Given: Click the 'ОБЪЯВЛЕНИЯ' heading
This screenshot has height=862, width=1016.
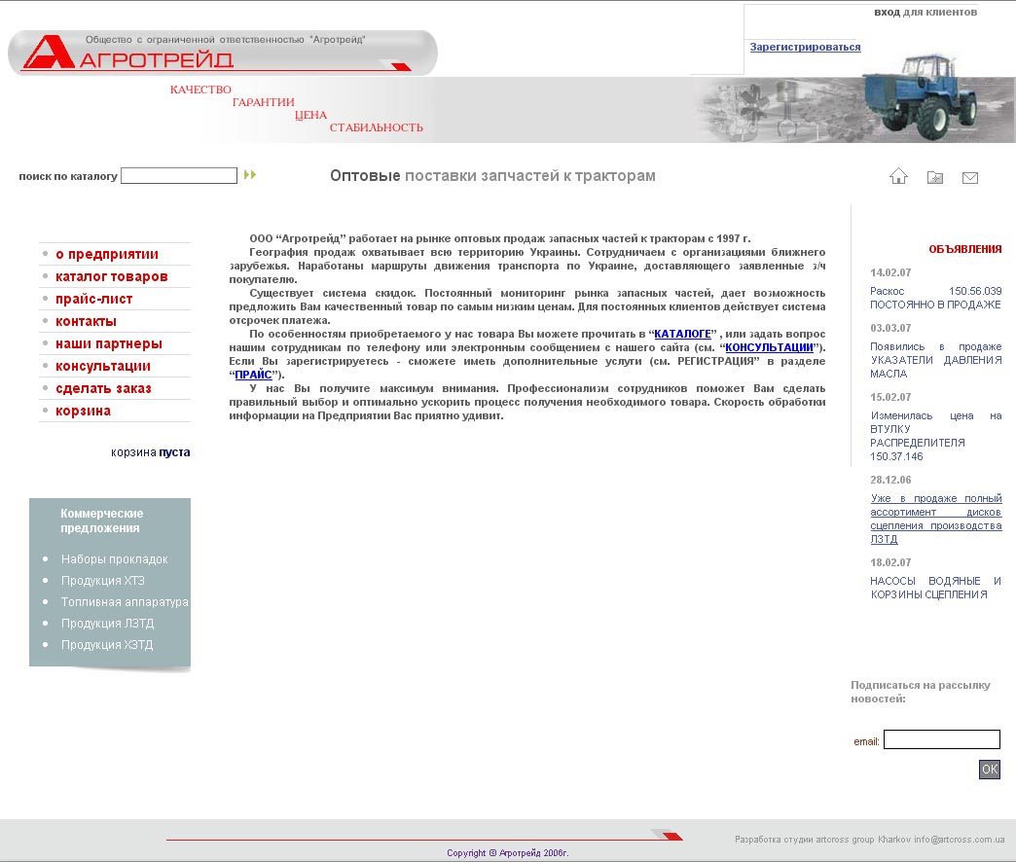Looking at the screenshot, I should point(964,249).
